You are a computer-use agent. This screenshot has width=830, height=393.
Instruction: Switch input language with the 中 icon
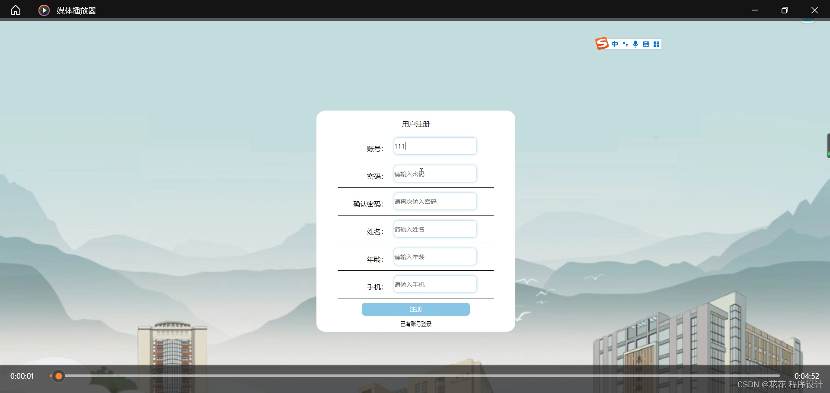click(616, 44)
